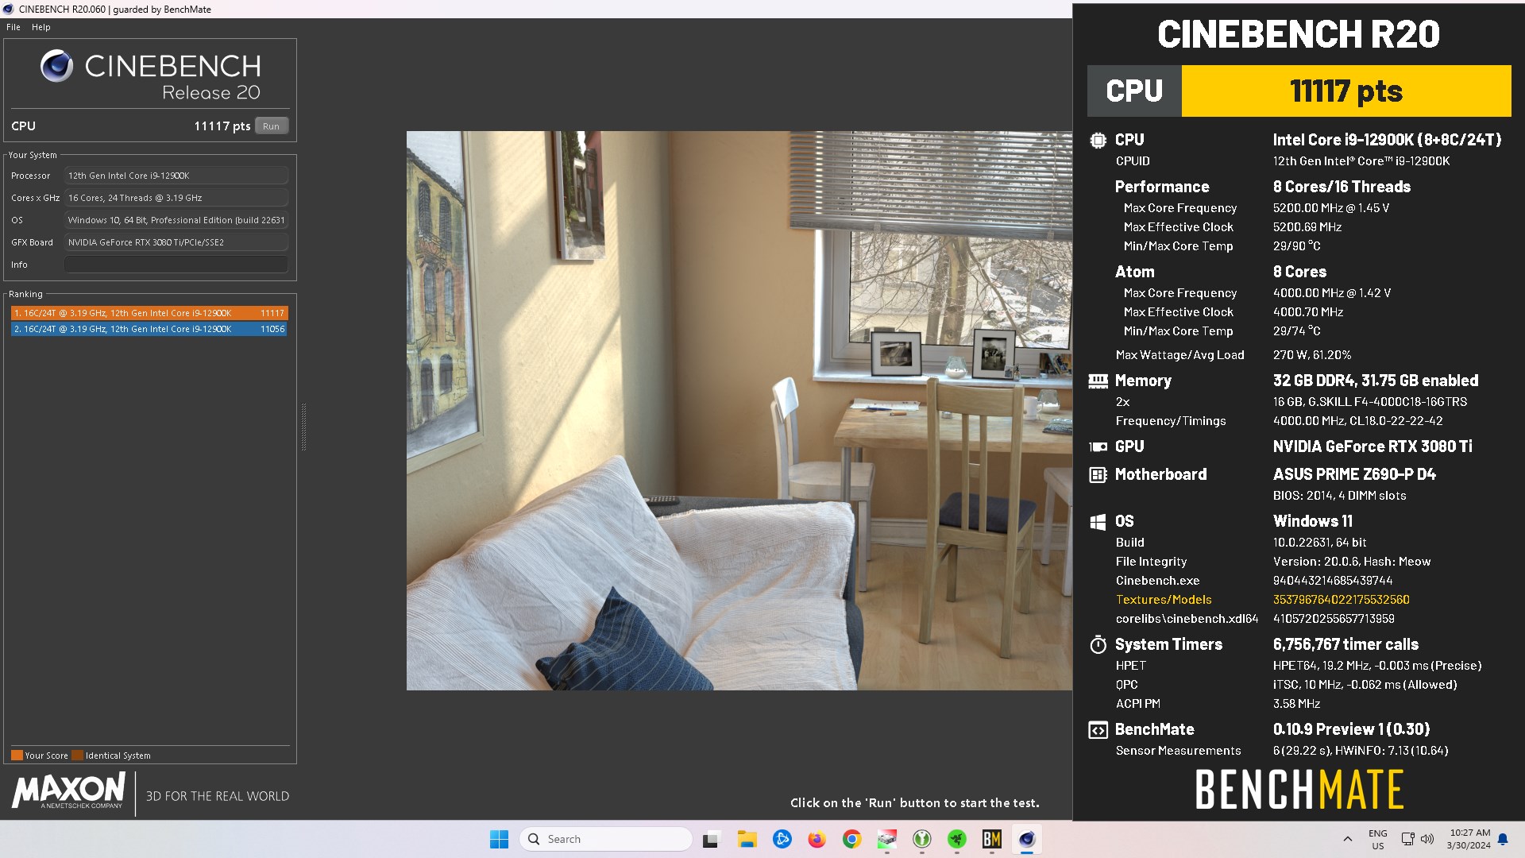Open the graphics card utility taskbar icon
This screenshot has height=858, width=1525.
[887, 839]
